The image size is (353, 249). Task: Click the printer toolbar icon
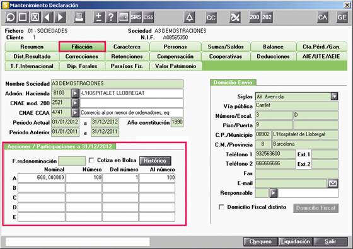[x=79, y=18]
